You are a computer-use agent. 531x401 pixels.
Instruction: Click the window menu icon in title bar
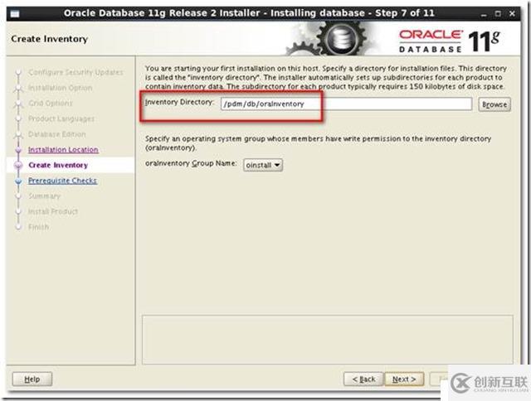[x=15, y=14]
